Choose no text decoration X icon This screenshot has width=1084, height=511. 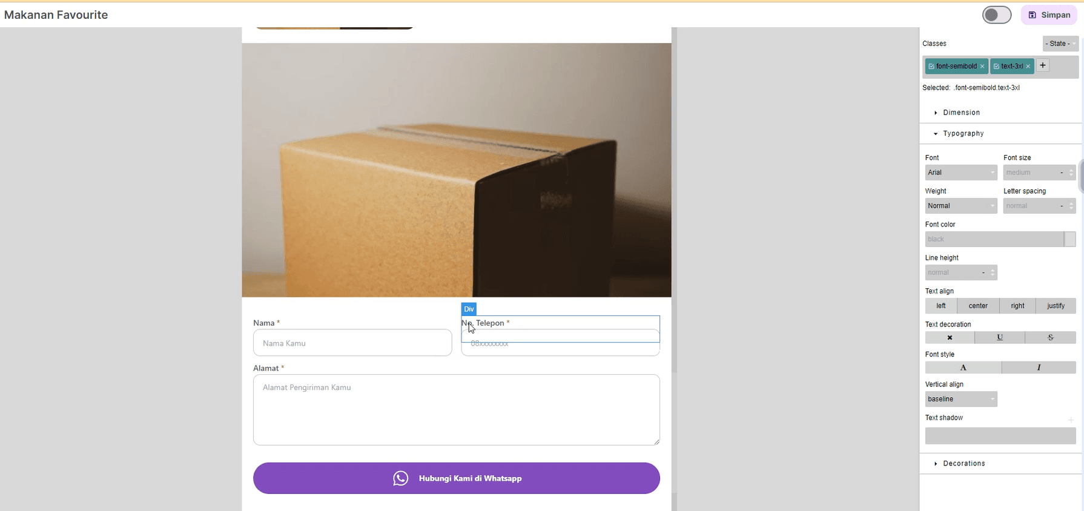[x=950, y=338]
